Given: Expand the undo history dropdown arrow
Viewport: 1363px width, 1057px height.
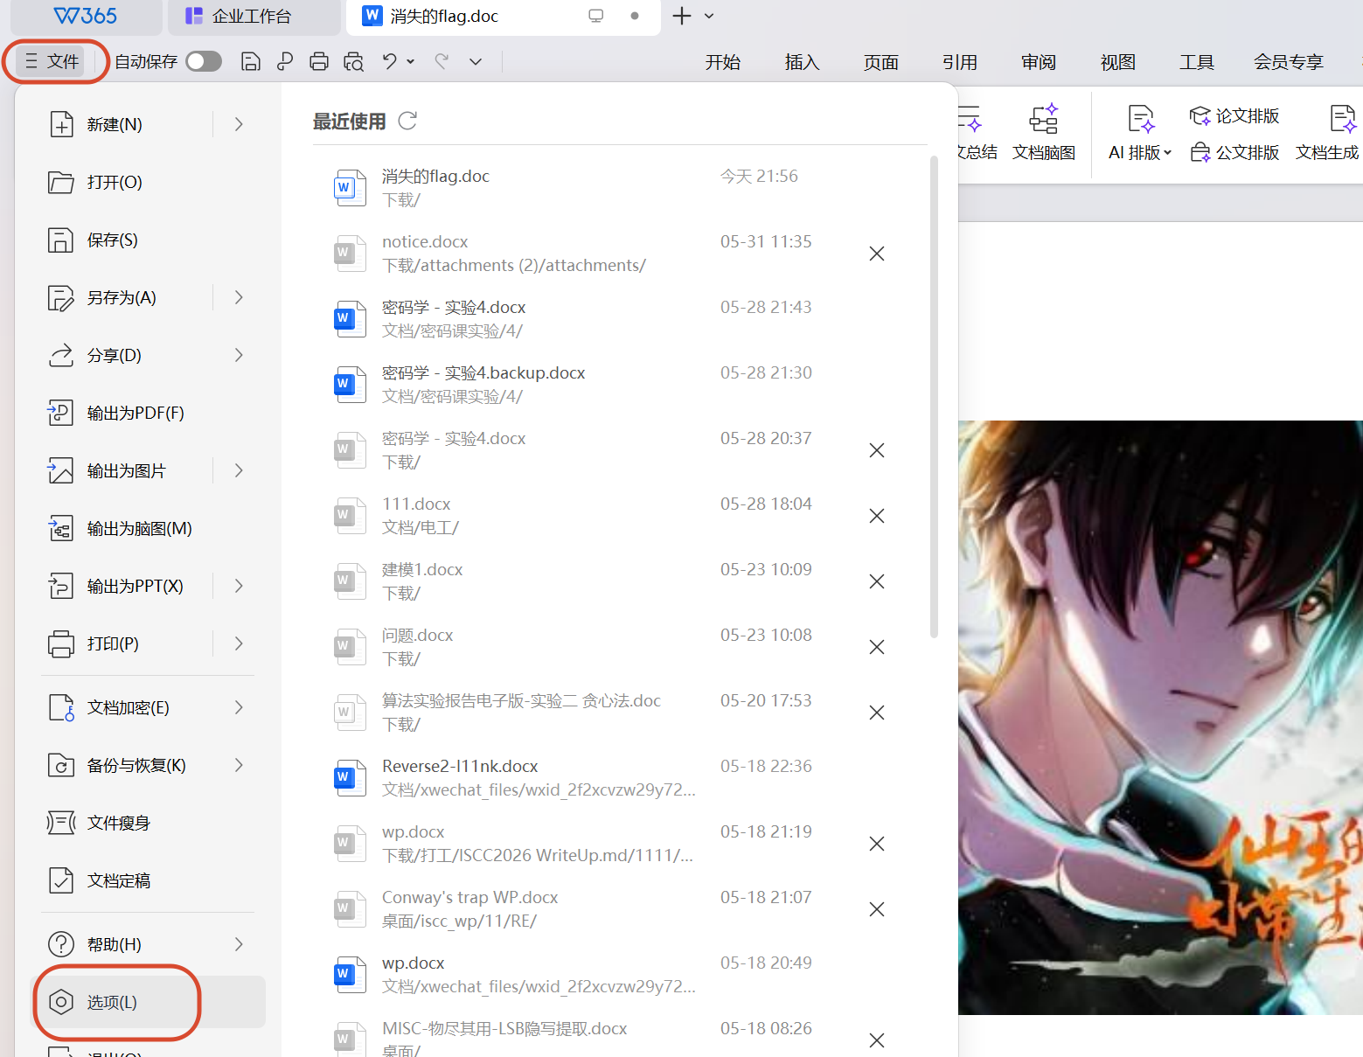Looking at the screenshot, I should (411, 61).
